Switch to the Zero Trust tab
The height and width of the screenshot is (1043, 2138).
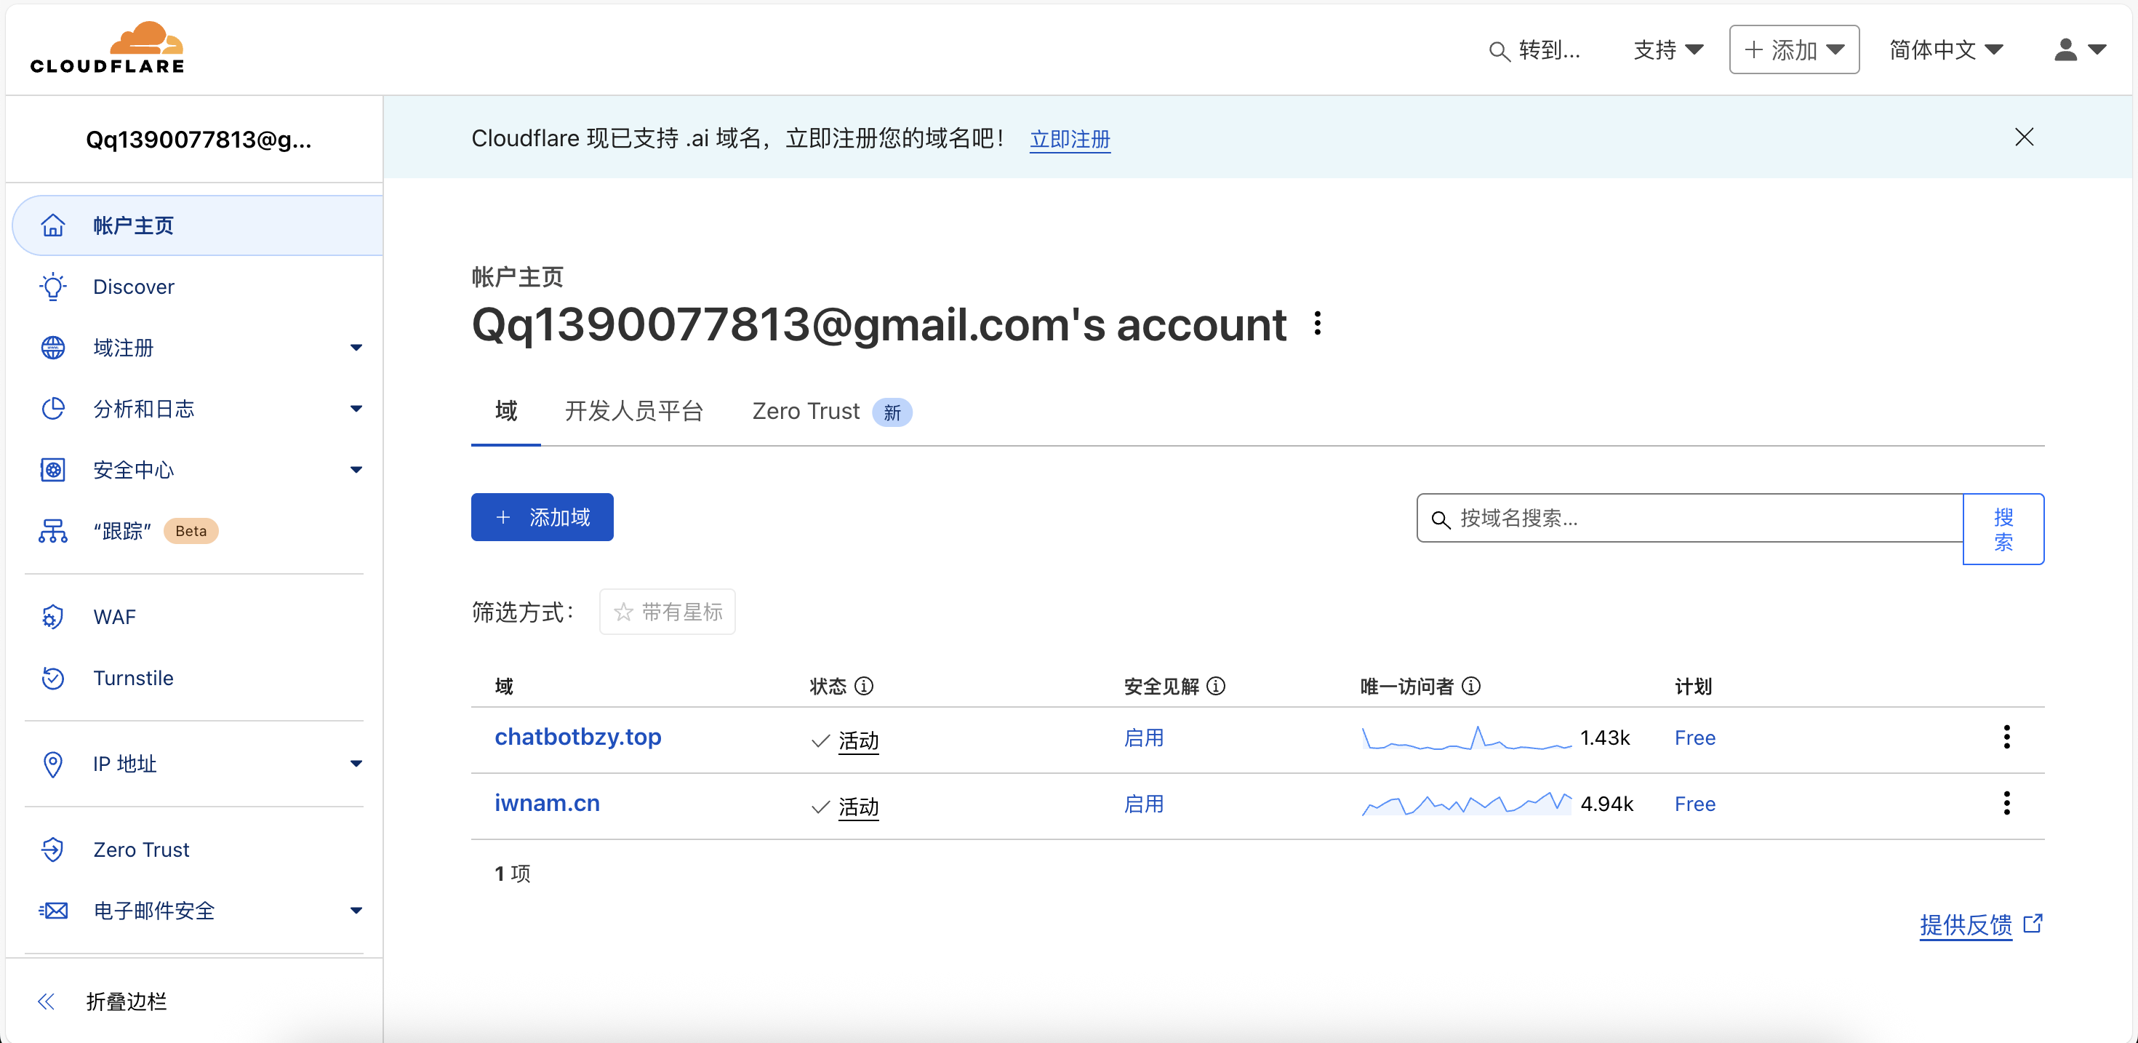832,412
